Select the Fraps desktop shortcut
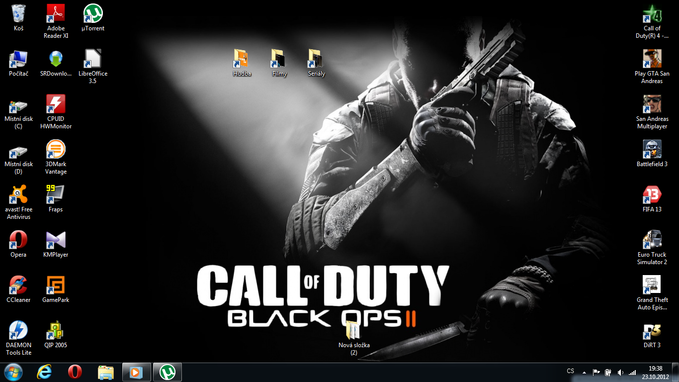Viewport: 679px width, 382px height. [x=56, y=199]
